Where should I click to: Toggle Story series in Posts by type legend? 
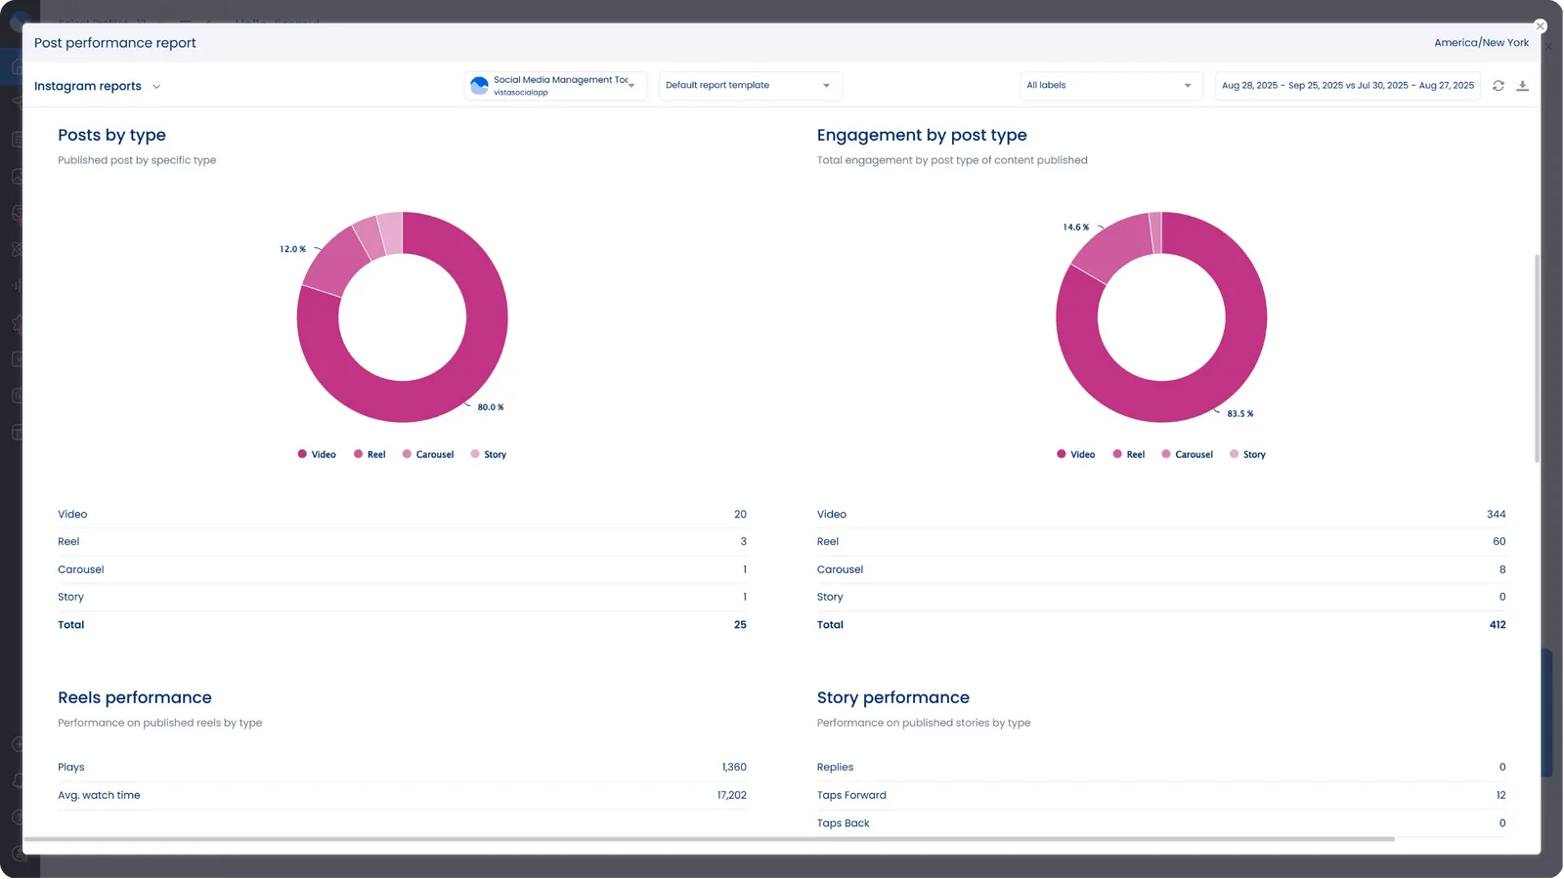tap(495, 454)
